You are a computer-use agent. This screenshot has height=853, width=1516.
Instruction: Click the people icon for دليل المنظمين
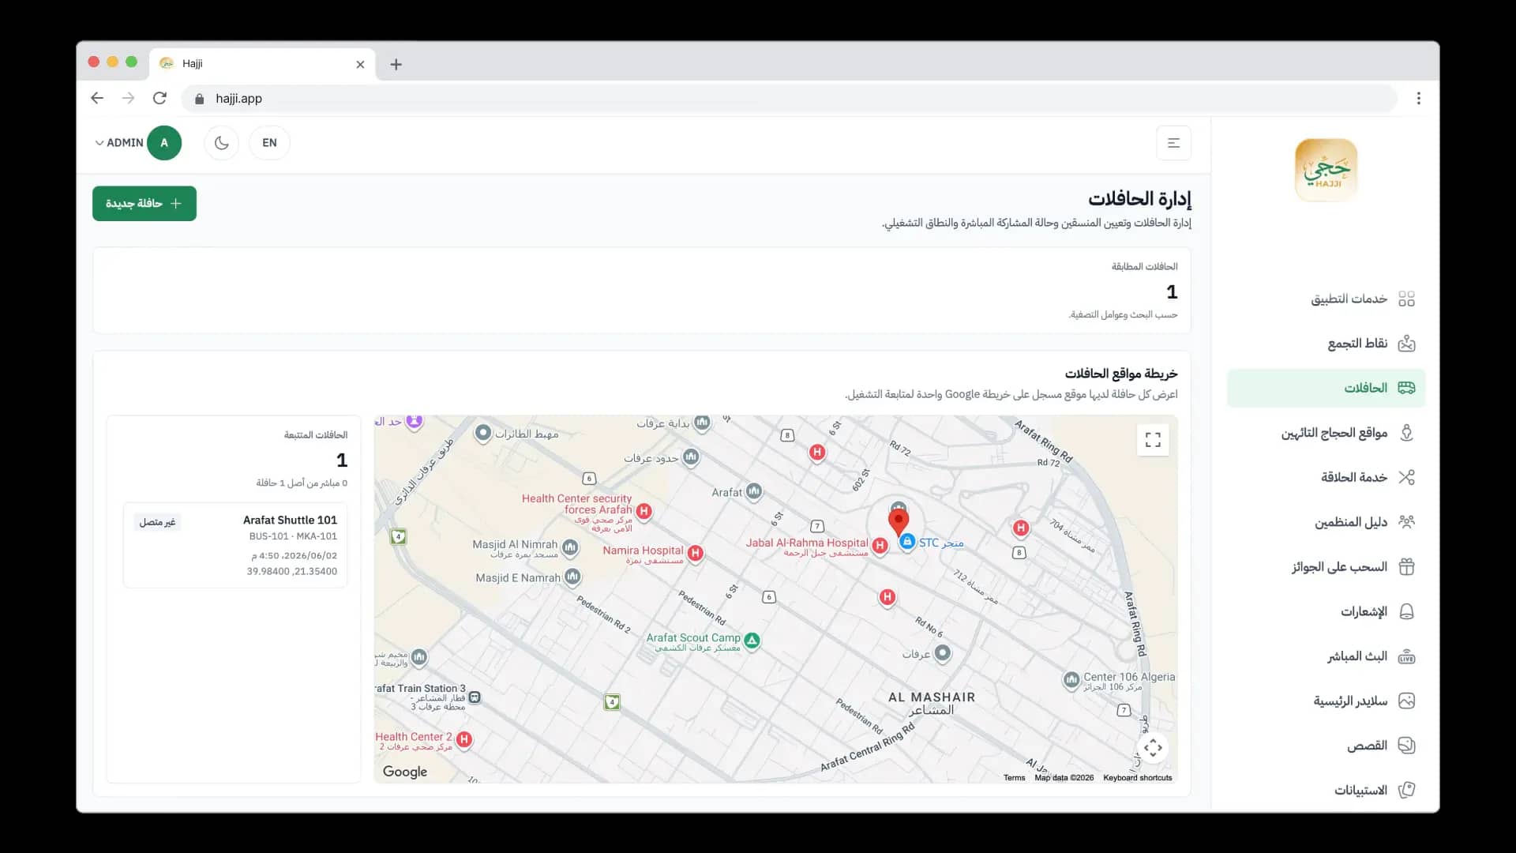tap(1406, 522)
